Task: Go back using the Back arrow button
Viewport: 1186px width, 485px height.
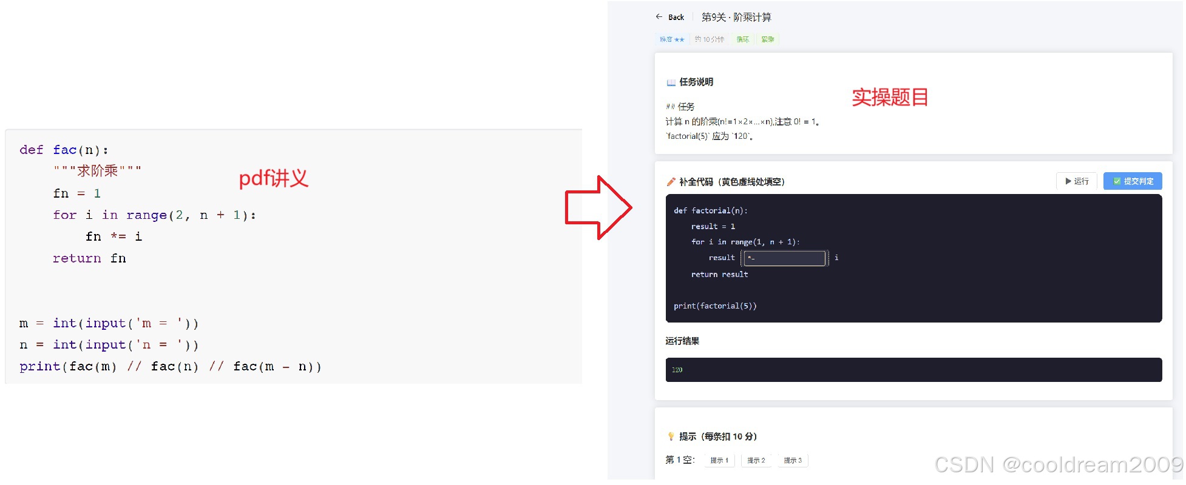Action: [669, 17]
